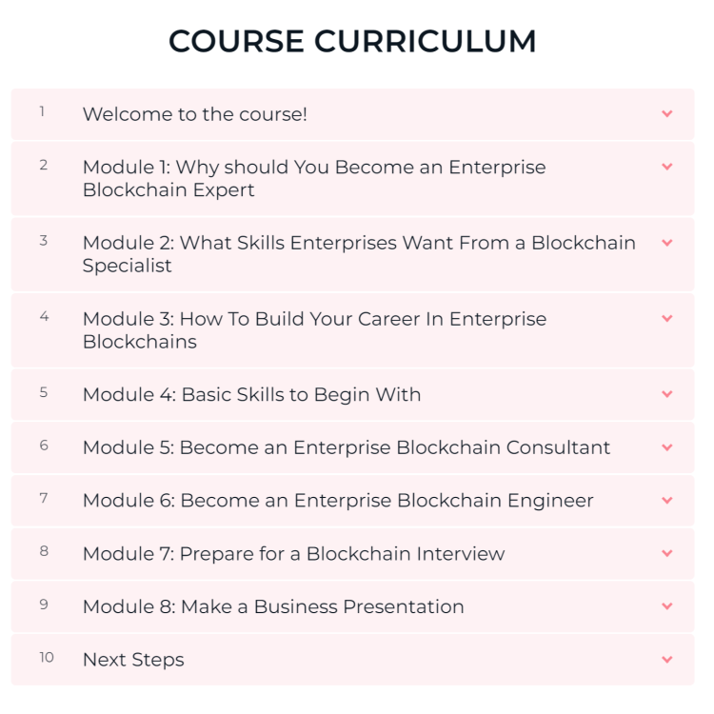Open Module 6: Become an Enterprise Blockchain Engineer
The width and height of the screenshot is (714, 714).
click(338, 501)
